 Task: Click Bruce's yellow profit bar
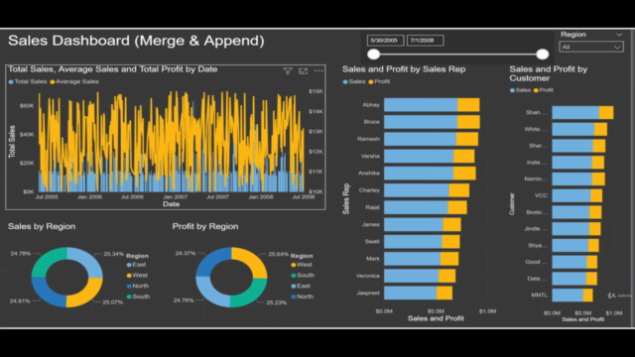point(468,122)
